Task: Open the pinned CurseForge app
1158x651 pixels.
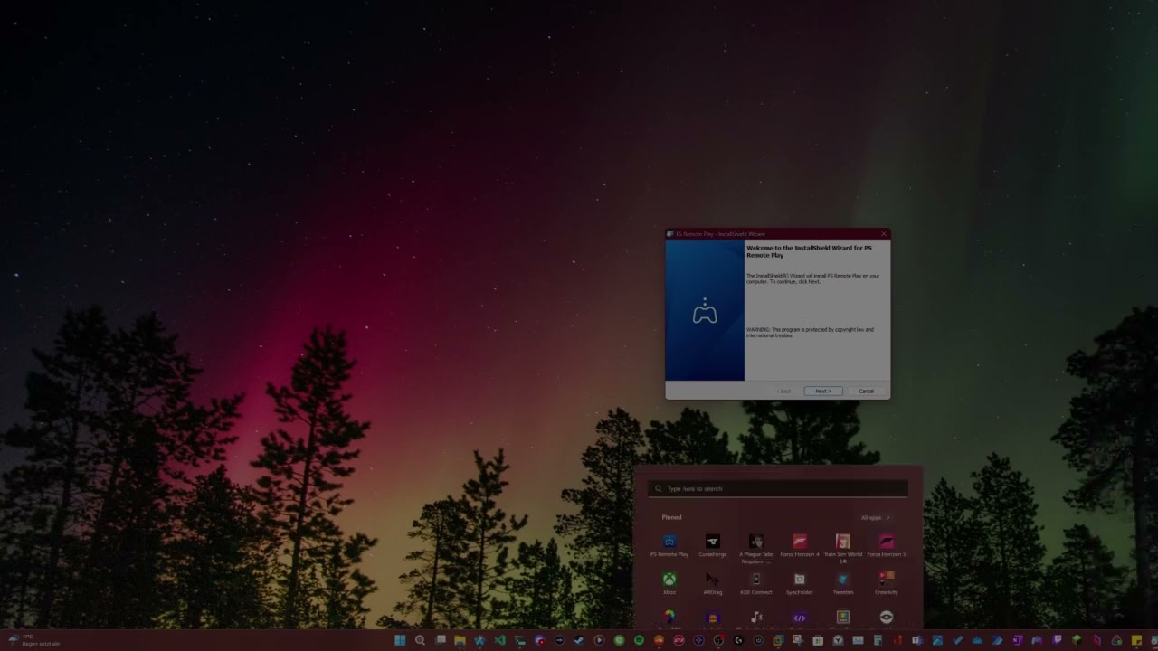Action: click(713, 545)
